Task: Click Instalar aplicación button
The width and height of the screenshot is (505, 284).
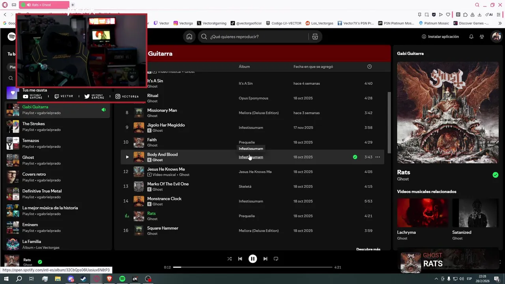Action: pos(440,37)
